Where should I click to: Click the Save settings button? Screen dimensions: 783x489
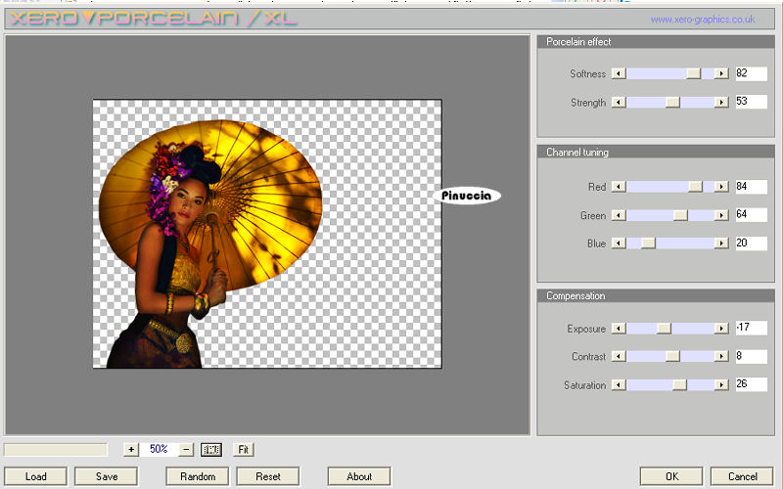click(x=105, y=476)
